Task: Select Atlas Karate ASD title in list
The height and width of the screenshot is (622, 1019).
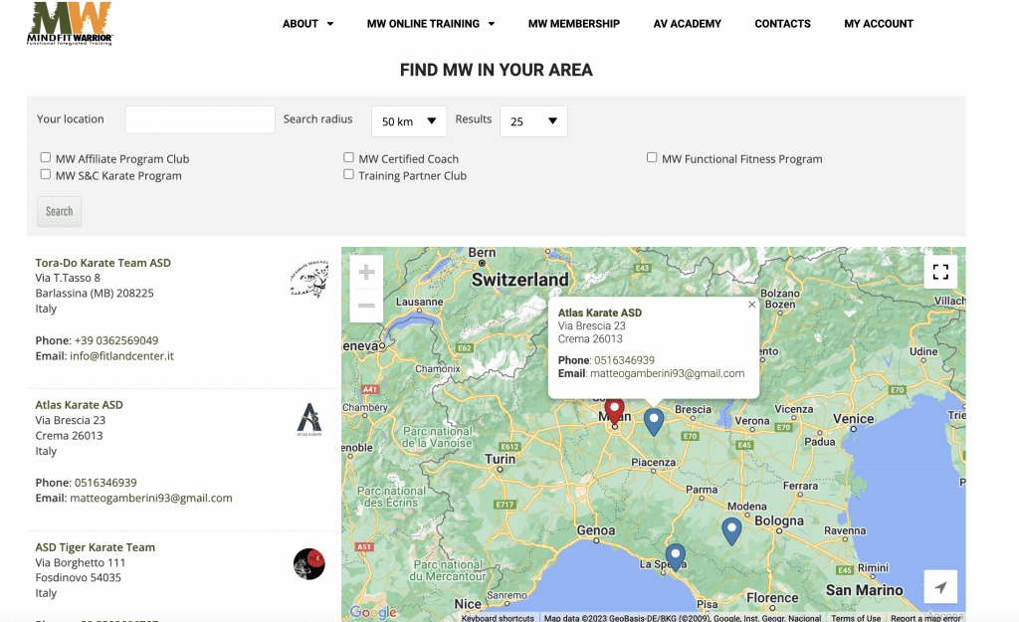Action: point(79,405)
